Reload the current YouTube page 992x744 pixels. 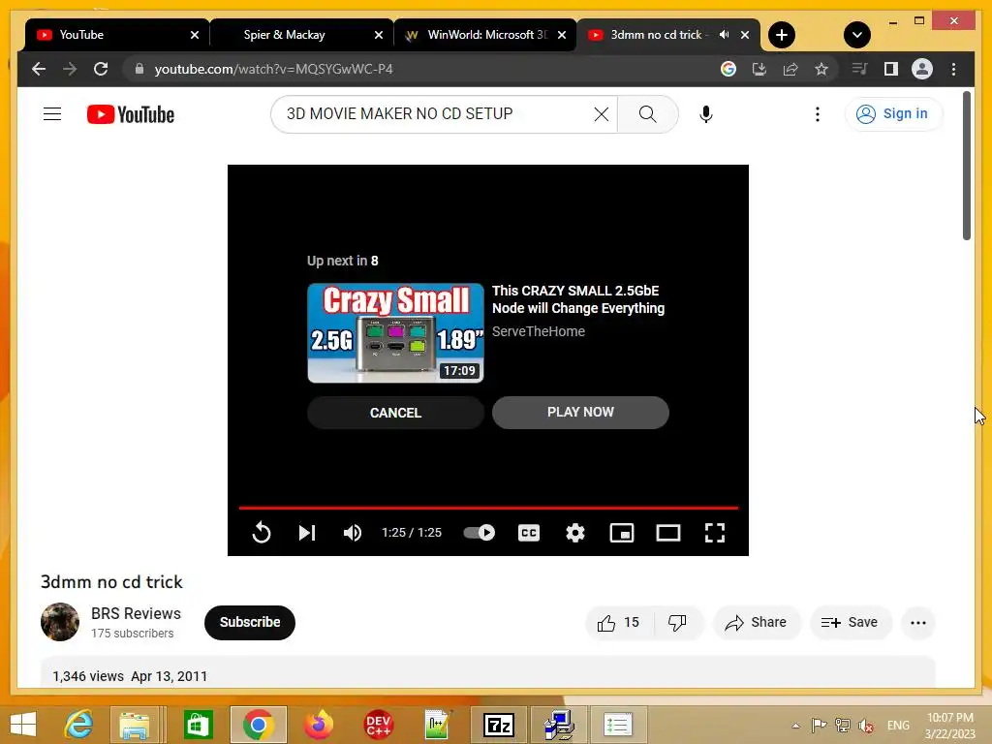click(x=101, y=69)
